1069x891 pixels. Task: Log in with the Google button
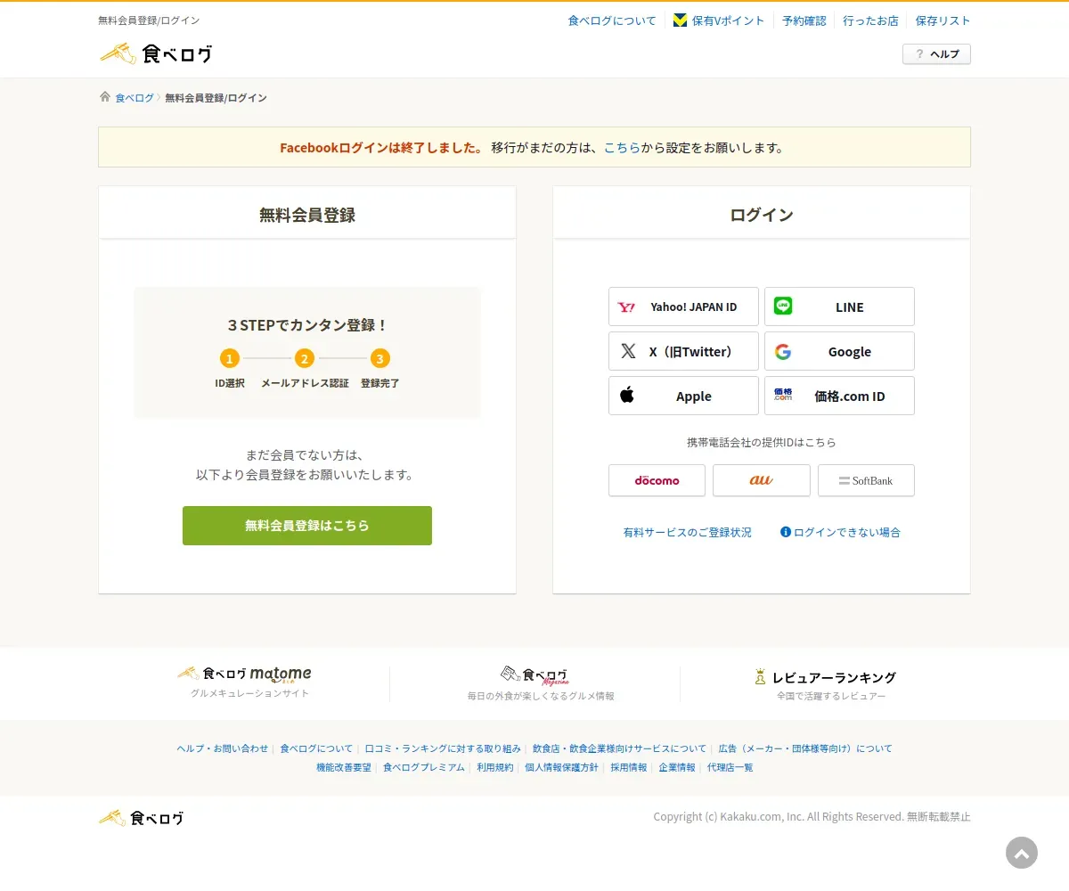(839, 351)
